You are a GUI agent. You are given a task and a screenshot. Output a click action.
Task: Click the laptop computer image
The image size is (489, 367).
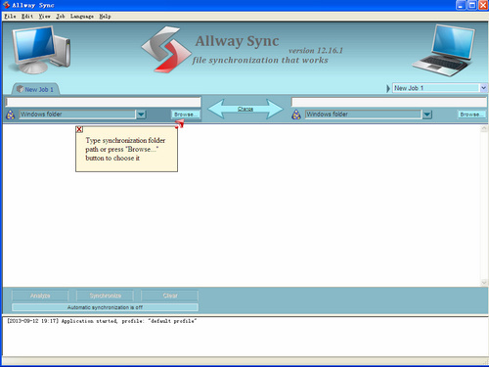[444, 51]
